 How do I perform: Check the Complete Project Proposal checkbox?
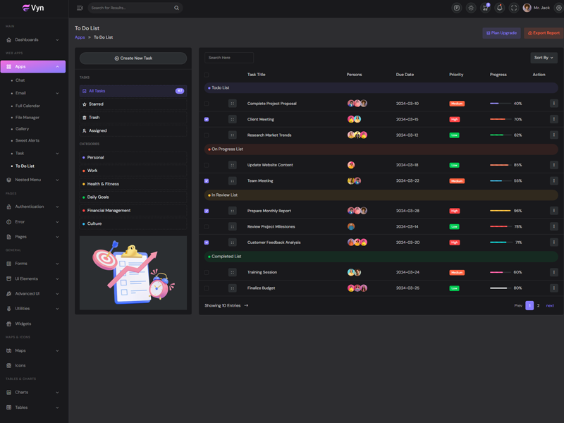pos(207,104)
